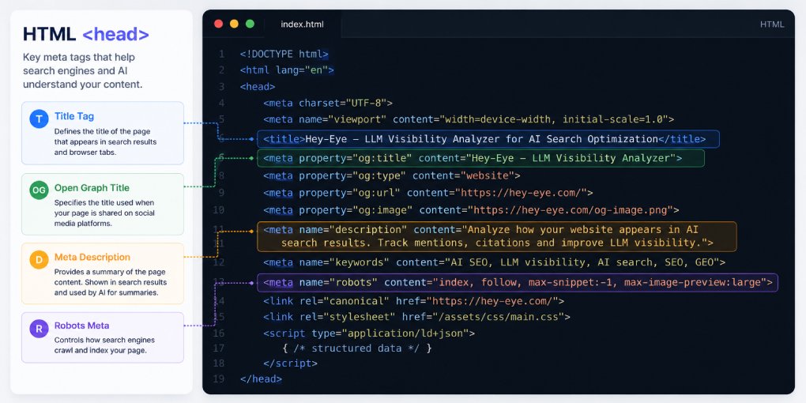
Task: Click the opening head tag line
Action: pos(258,86)
